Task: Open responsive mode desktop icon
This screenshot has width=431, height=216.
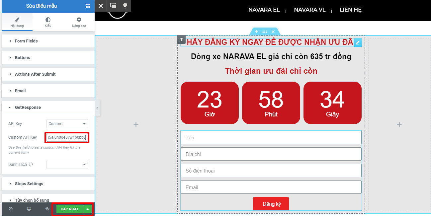Action: [29, 209]
